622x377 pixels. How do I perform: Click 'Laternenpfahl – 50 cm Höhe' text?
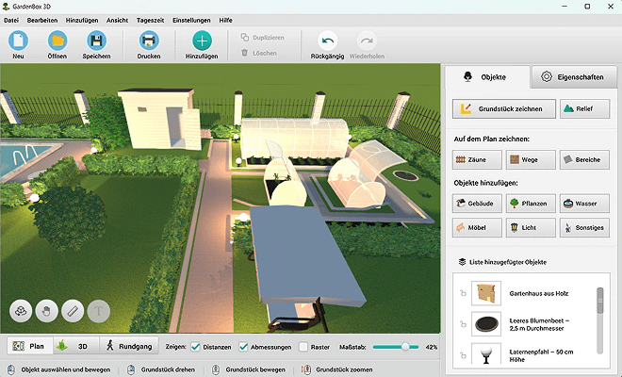[541, 355]
